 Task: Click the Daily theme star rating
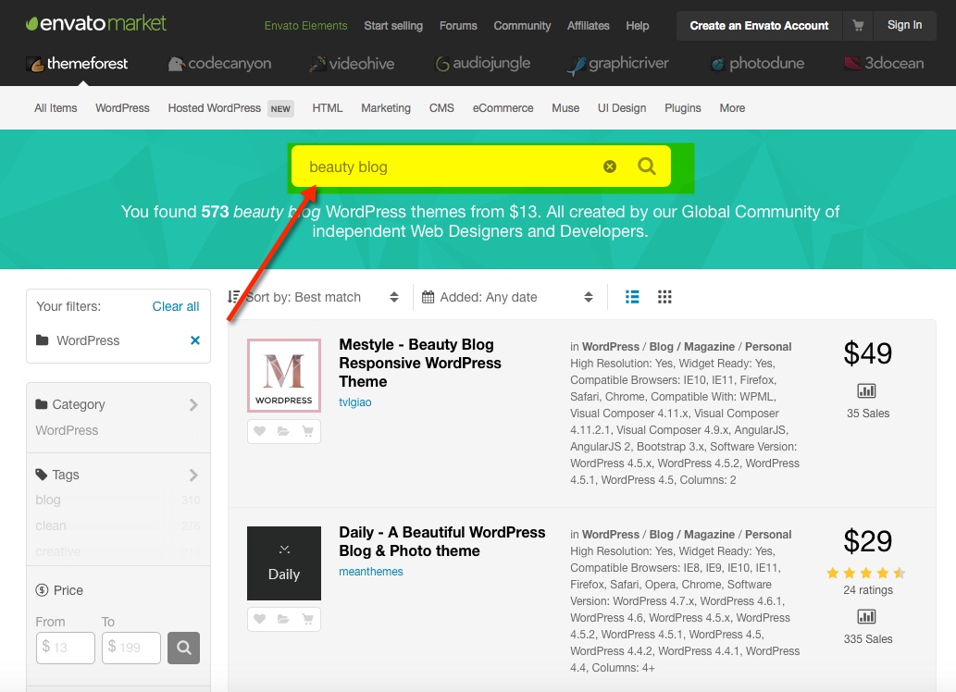click(865, 573)
